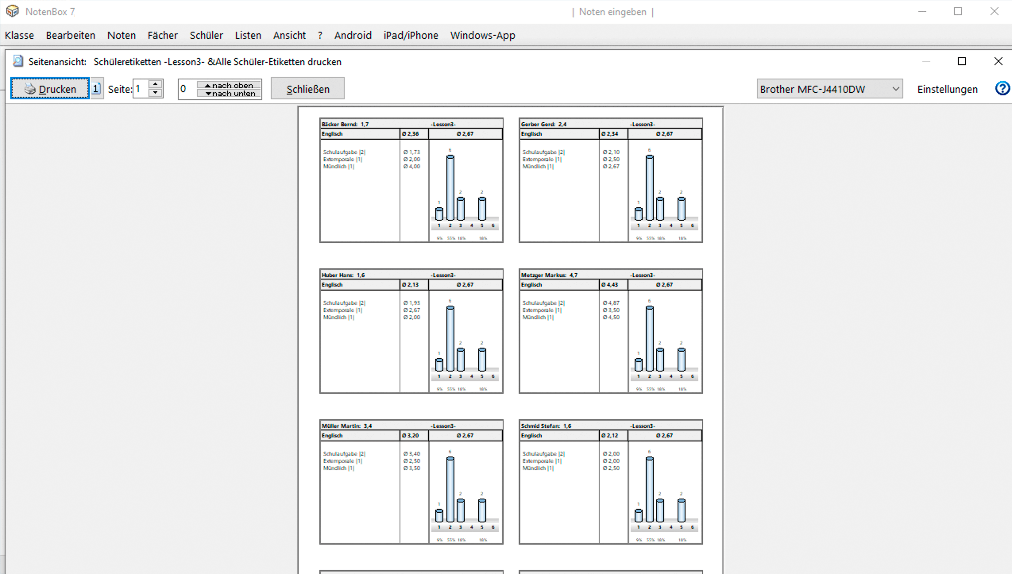Increase the Seite page number
Screen dimensions: 1012x574
pos(155,84)
